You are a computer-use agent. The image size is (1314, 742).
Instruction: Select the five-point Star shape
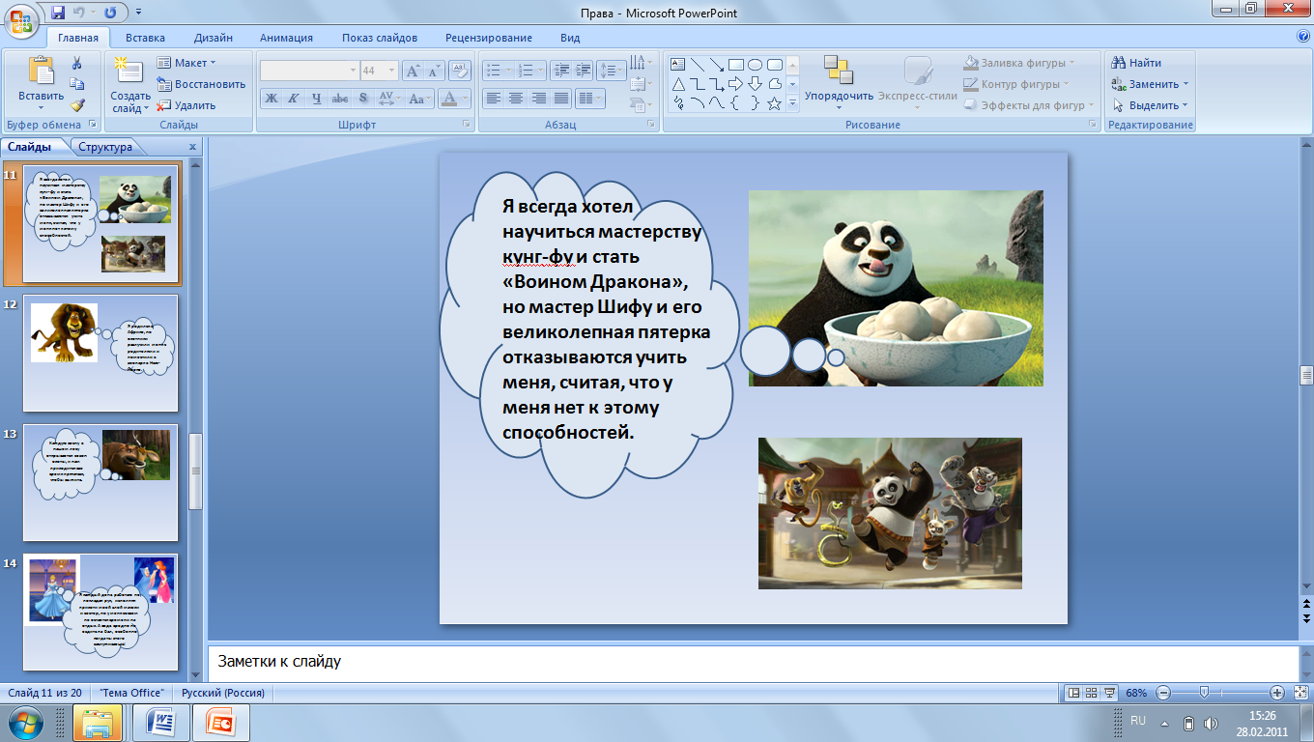[774, 103]
